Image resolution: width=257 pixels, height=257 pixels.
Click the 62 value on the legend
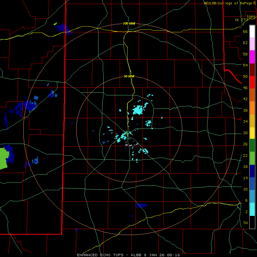pos(245,43)
